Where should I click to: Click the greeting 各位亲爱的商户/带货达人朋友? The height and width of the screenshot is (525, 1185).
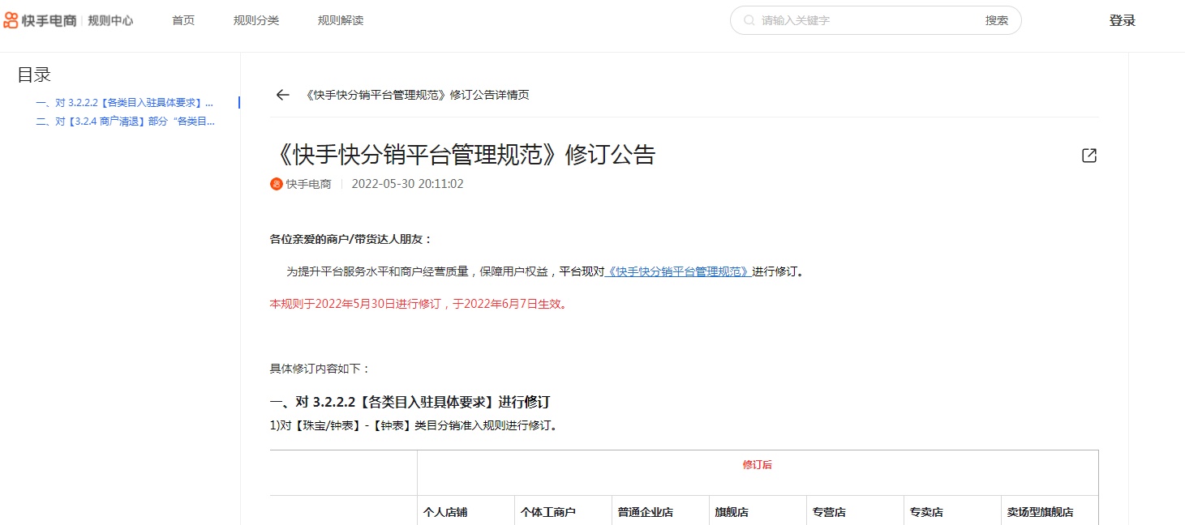click(x=351, y=239)
